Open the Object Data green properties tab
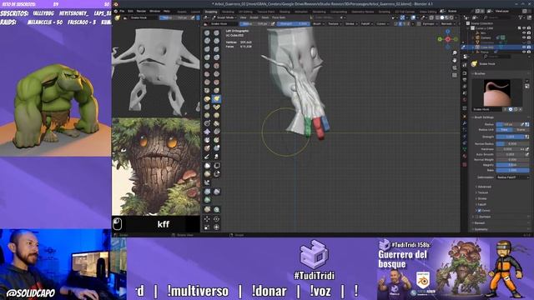534x300 pixels. tap(465, 149)
